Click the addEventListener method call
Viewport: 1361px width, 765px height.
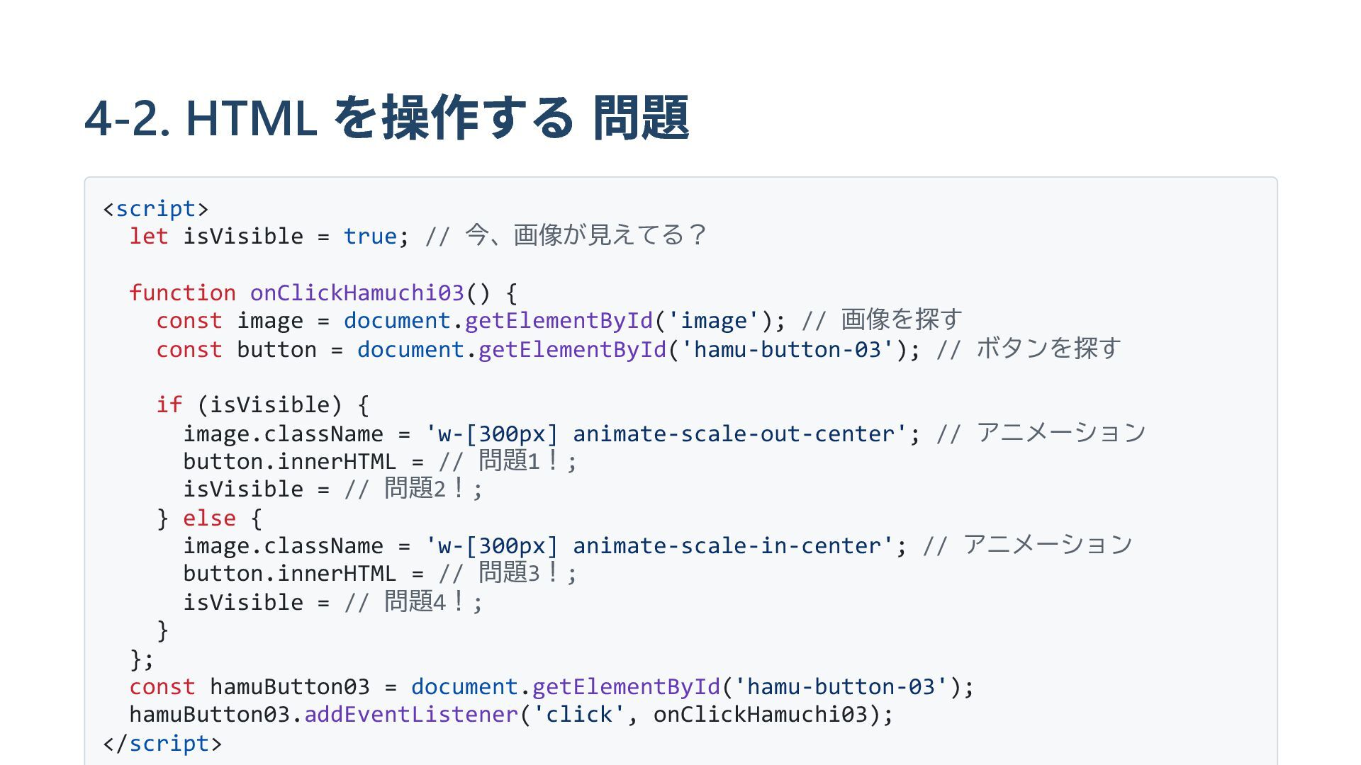click(x=411, y=715)
